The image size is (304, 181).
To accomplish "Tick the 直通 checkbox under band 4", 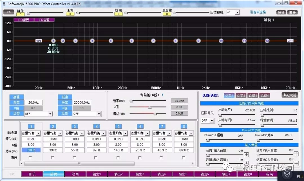I will click(96, 158).
